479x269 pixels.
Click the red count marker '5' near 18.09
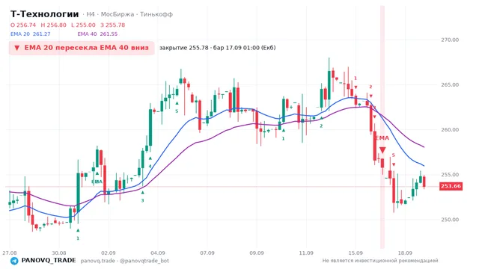394,155
